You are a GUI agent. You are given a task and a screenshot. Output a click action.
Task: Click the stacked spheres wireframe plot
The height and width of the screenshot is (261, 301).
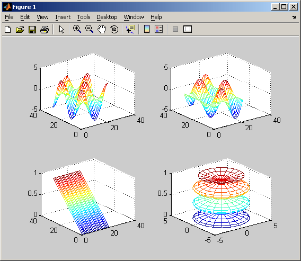(x=221, y=197)
